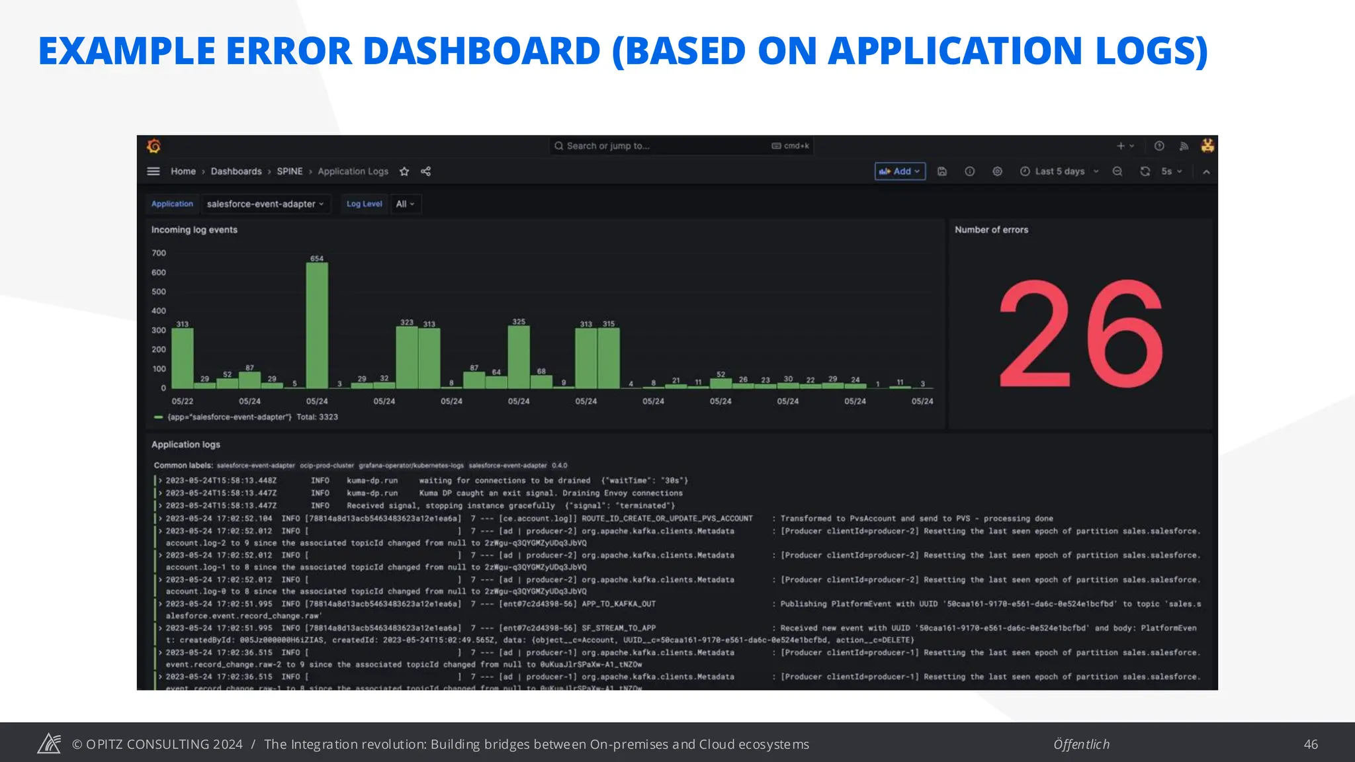Click common label ocip-prod-cluster
The width and height of the screenshot is (1355, 762).
[x=327, y=466]
